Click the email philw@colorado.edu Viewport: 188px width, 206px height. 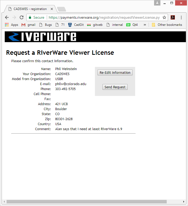pyautogui.click(x=71, y=84)
